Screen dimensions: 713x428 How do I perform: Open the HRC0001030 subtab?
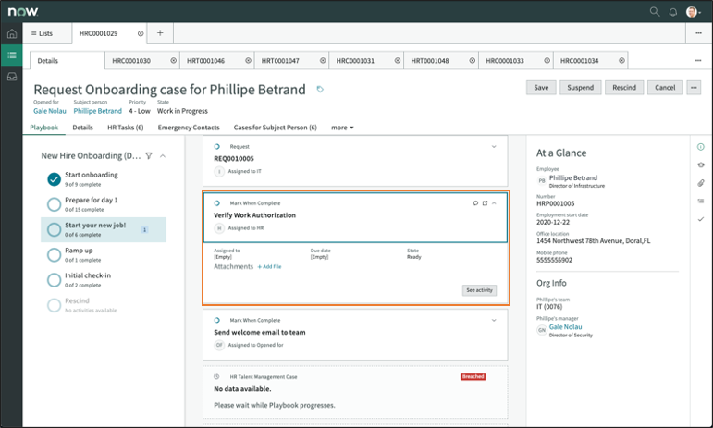(x=131, y=60)
